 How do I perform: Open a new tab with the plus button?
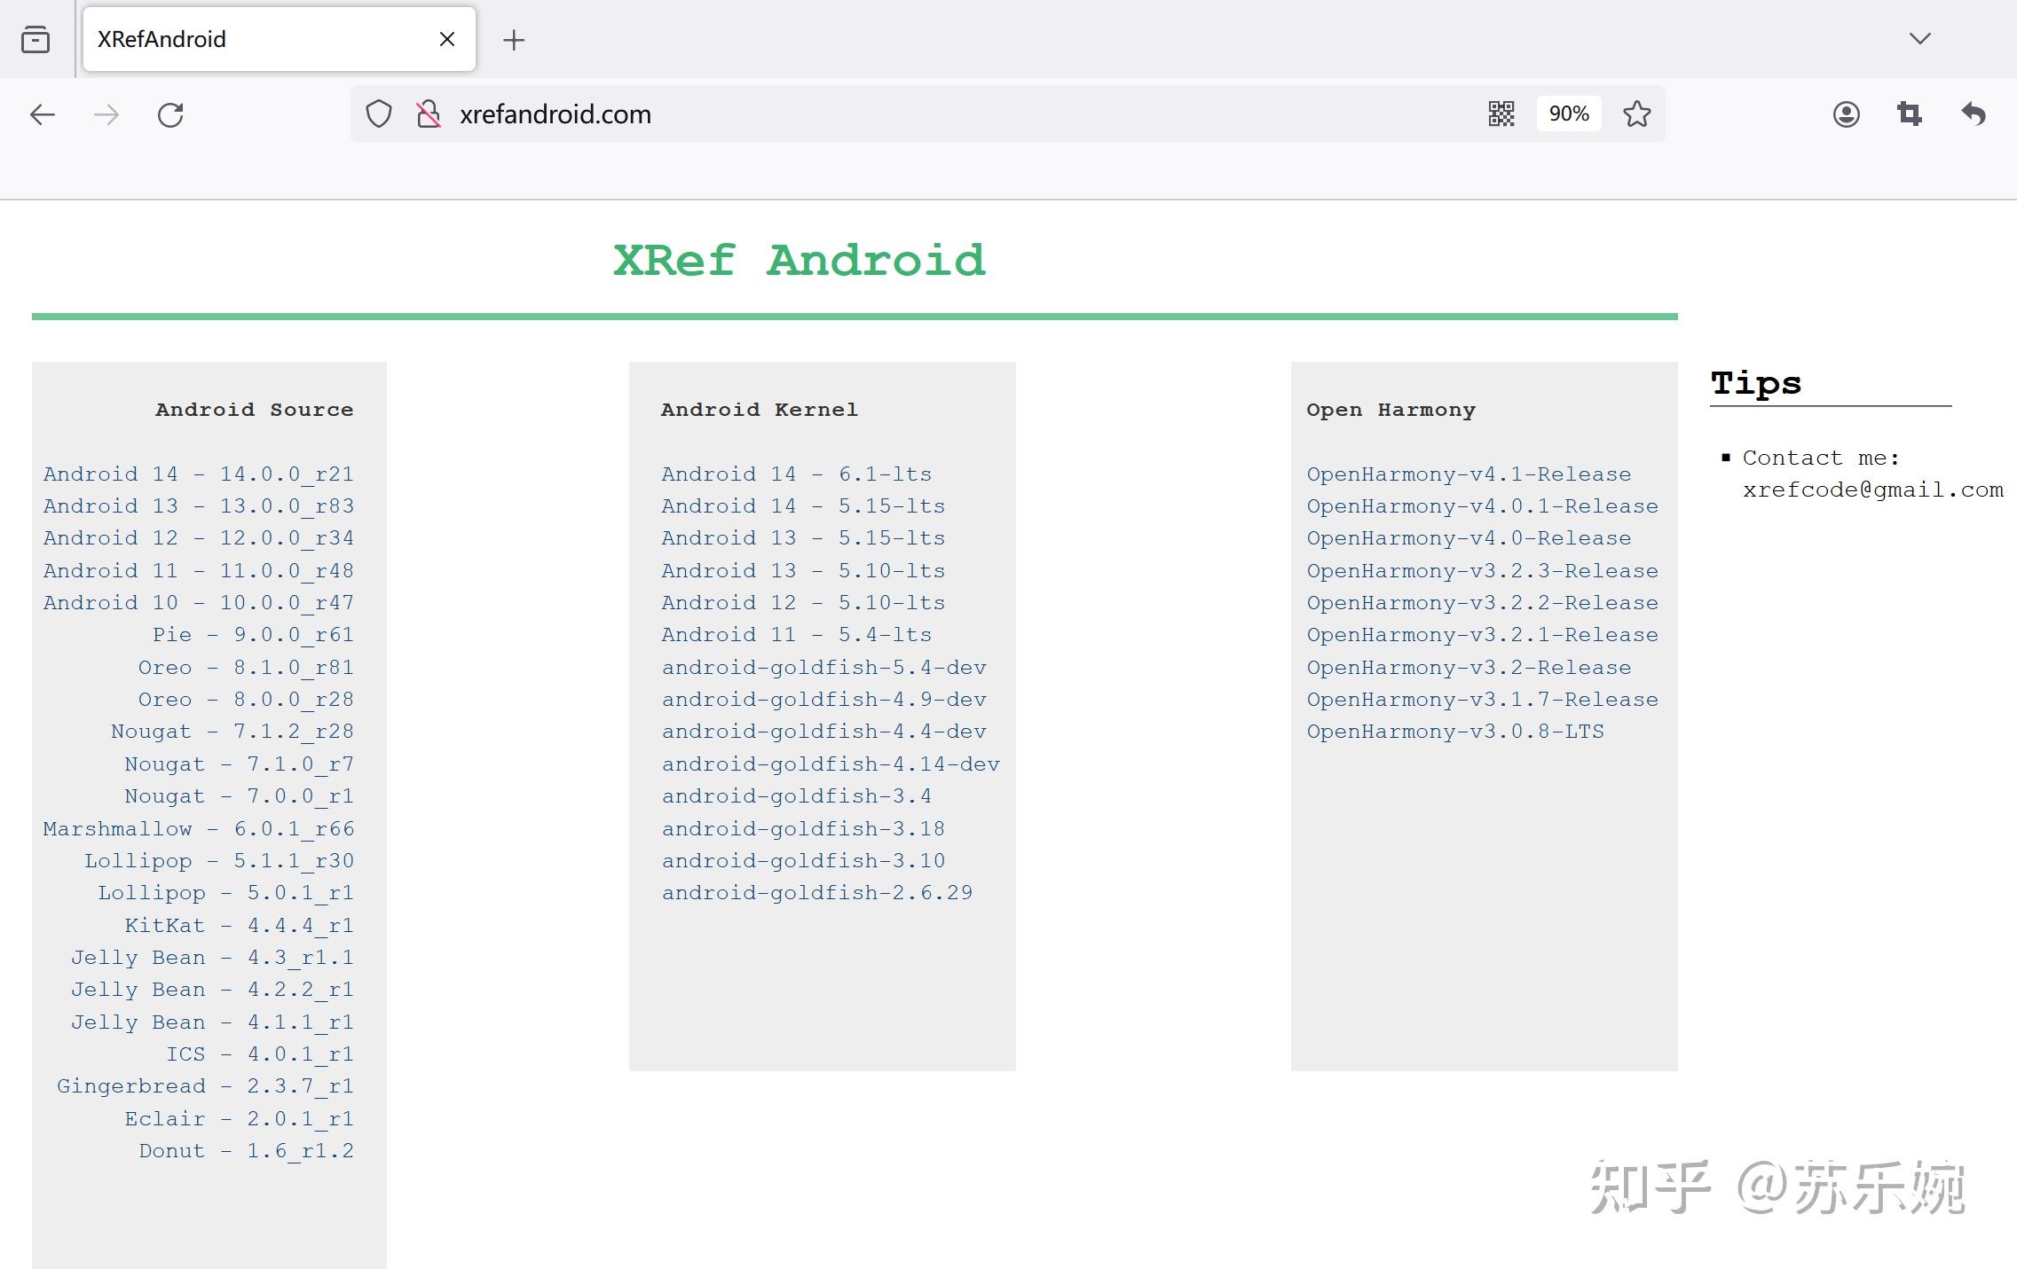click(x=513, y=38)
